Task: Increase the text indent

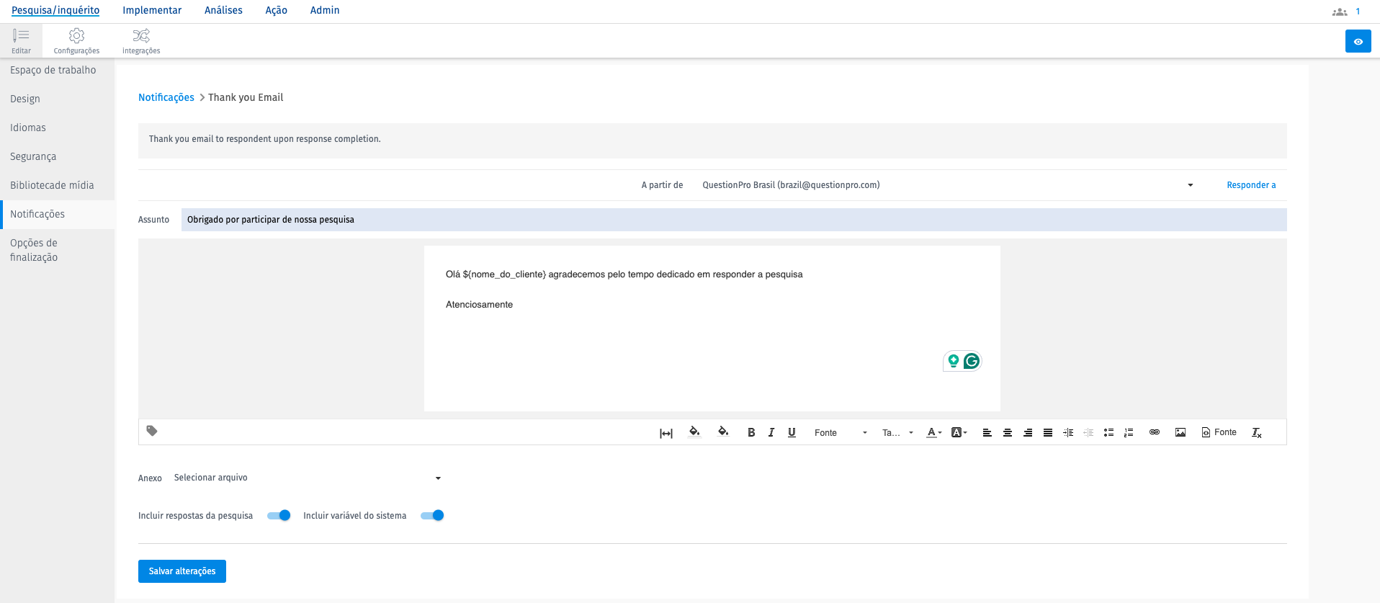Action: (x=1068, y=432)
